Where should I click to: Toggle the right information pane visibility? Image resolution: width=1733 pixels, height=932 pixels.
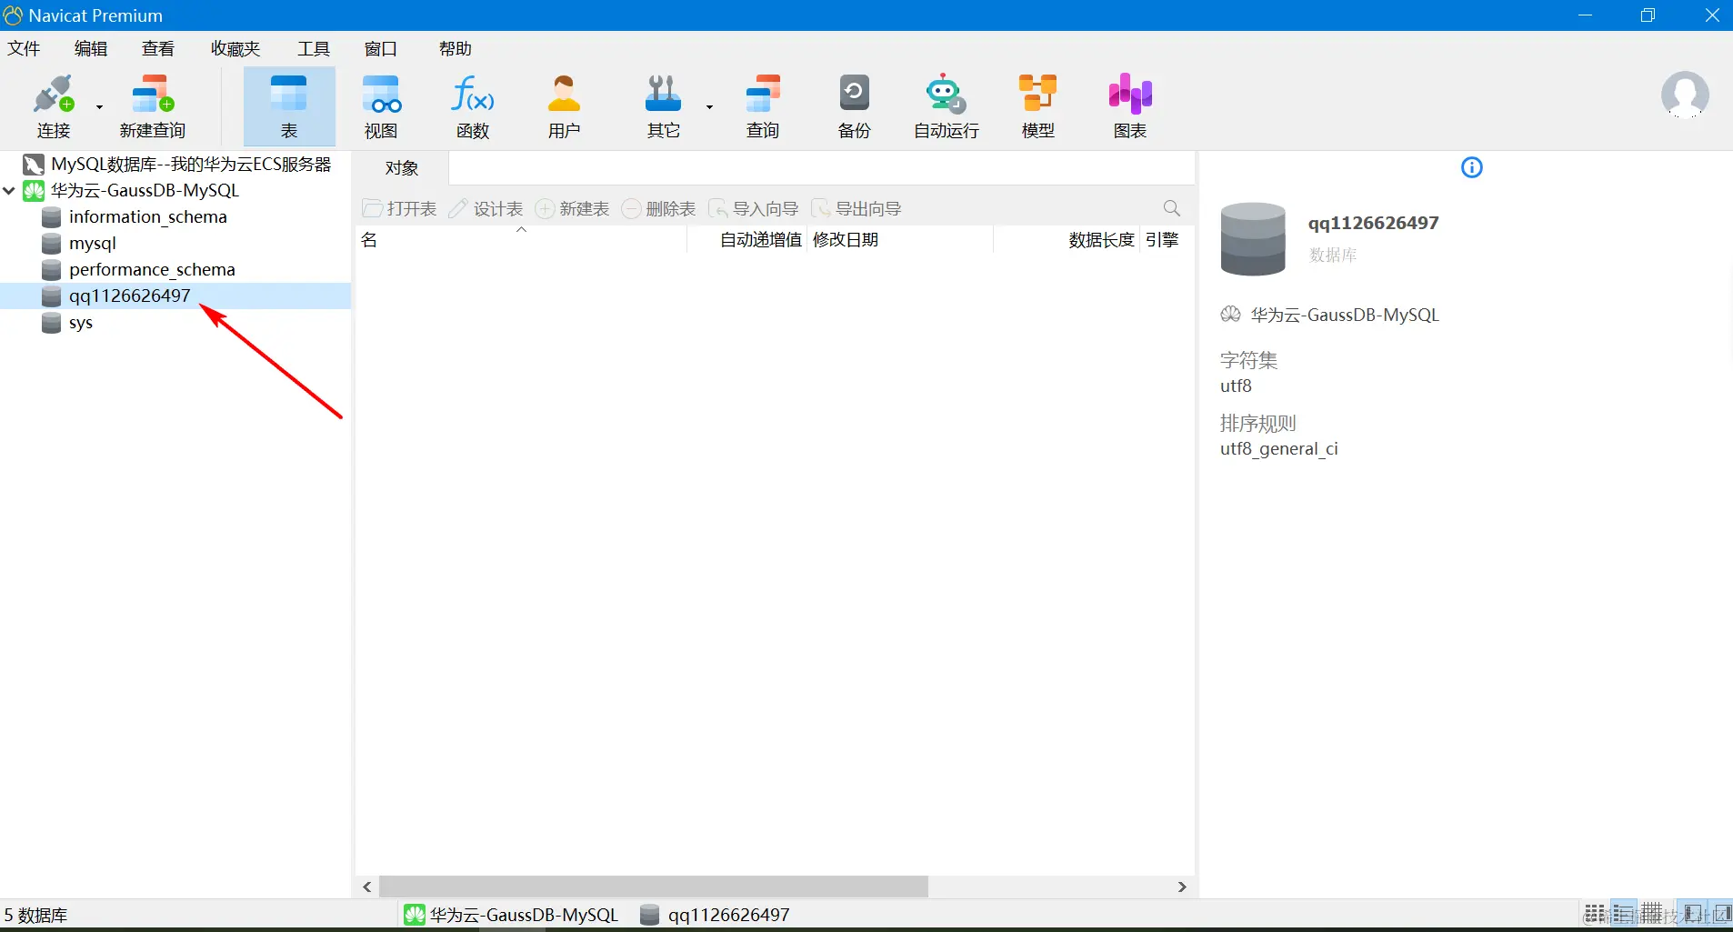click(1721, 913)
